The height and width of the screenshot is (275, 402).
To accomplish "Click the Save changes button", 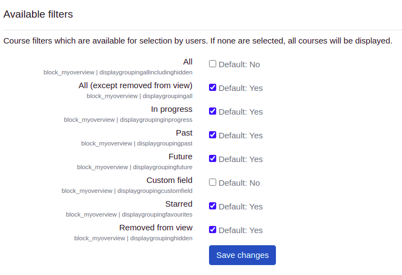I will (x=242, y=255).
